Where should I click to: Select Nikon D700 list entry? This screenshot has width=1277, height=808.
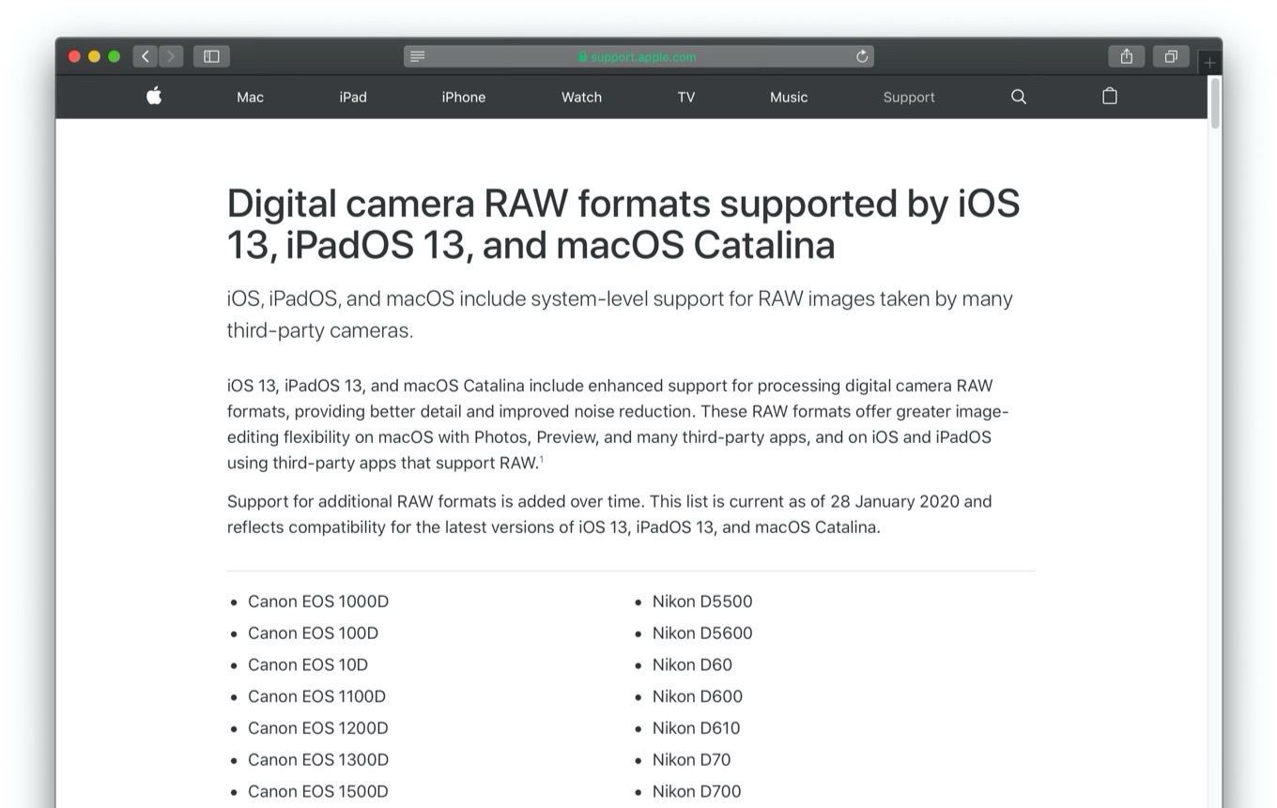697,791
